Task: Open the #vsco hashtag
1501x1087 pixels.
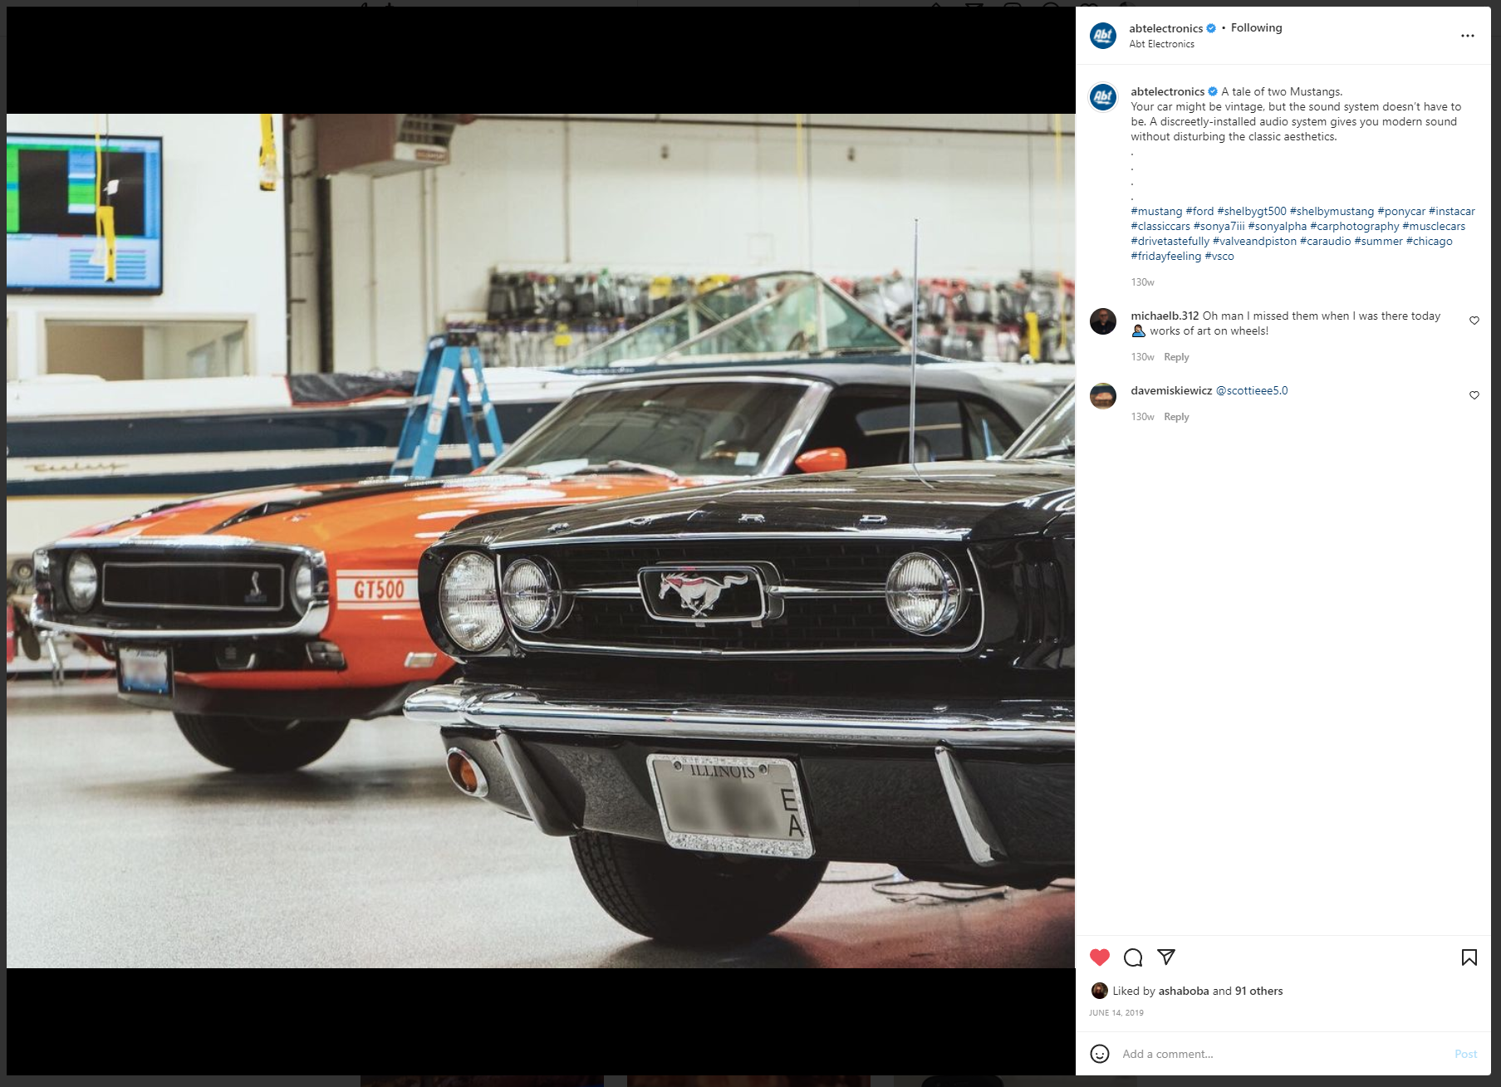Action: [1219, 256]
